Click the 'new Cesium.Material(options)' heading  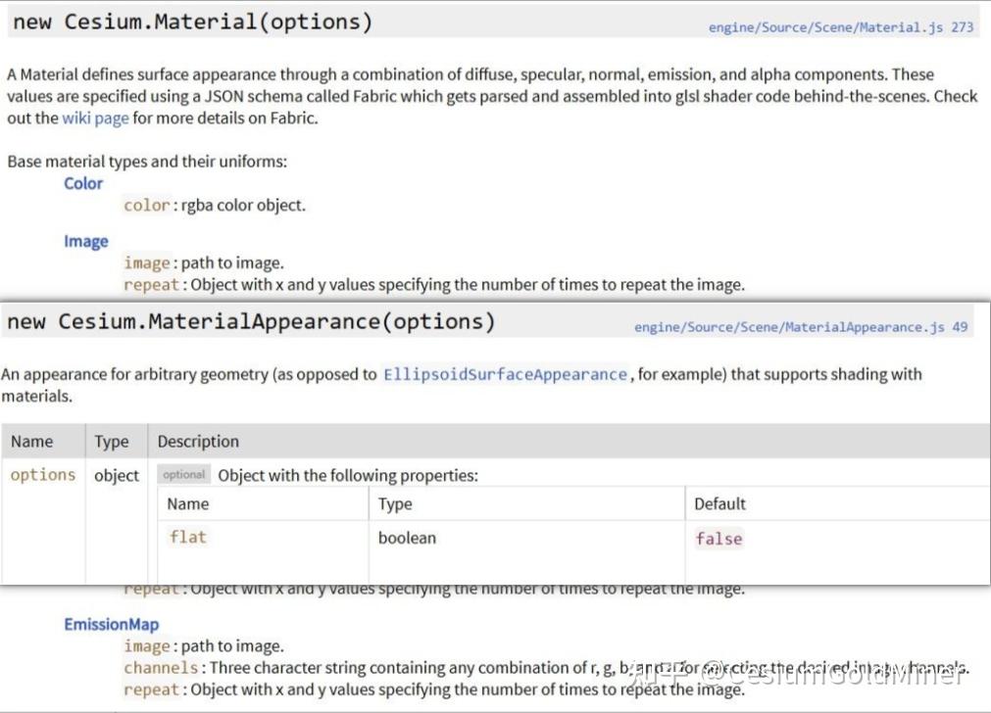[x=193, y=23]
